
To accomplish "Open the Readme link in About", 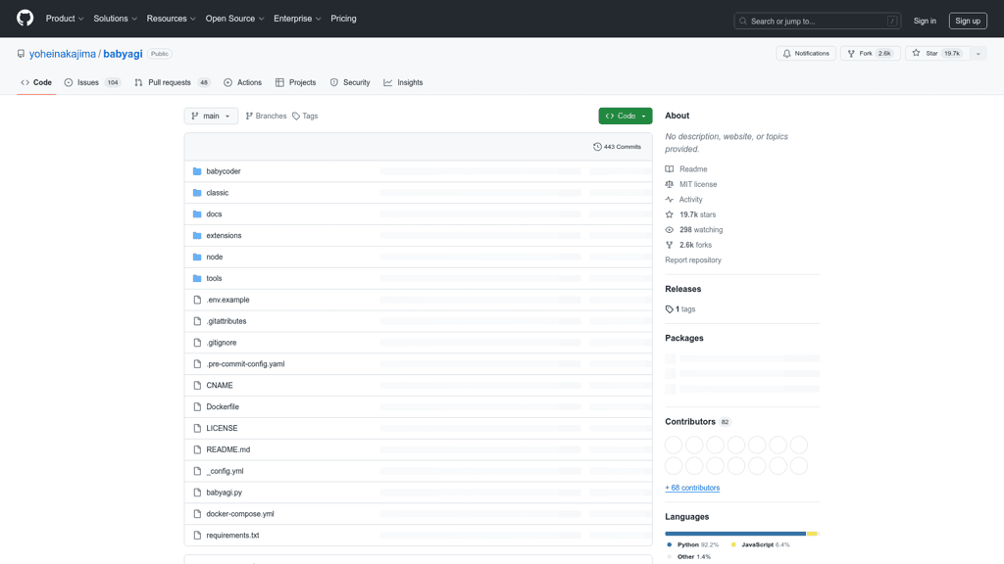I will tap(692, 169).
